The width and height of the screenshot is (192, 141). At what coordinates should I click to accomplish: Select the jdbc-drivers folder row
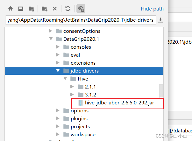click(84, 71)
